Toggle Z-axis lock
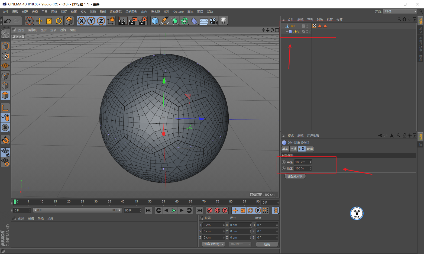The height and width of the screenshot is (254, 424). pos(101,21)
